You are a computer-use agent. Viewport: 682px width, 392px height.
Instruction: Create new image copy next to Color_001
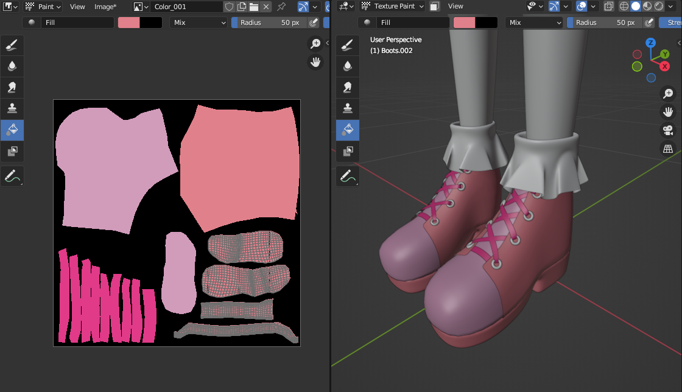[242, 7]
